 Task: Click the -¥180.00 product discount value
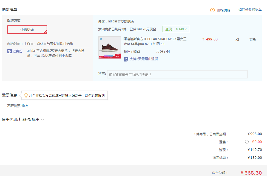pyautogui.click(x=254, y=158)
